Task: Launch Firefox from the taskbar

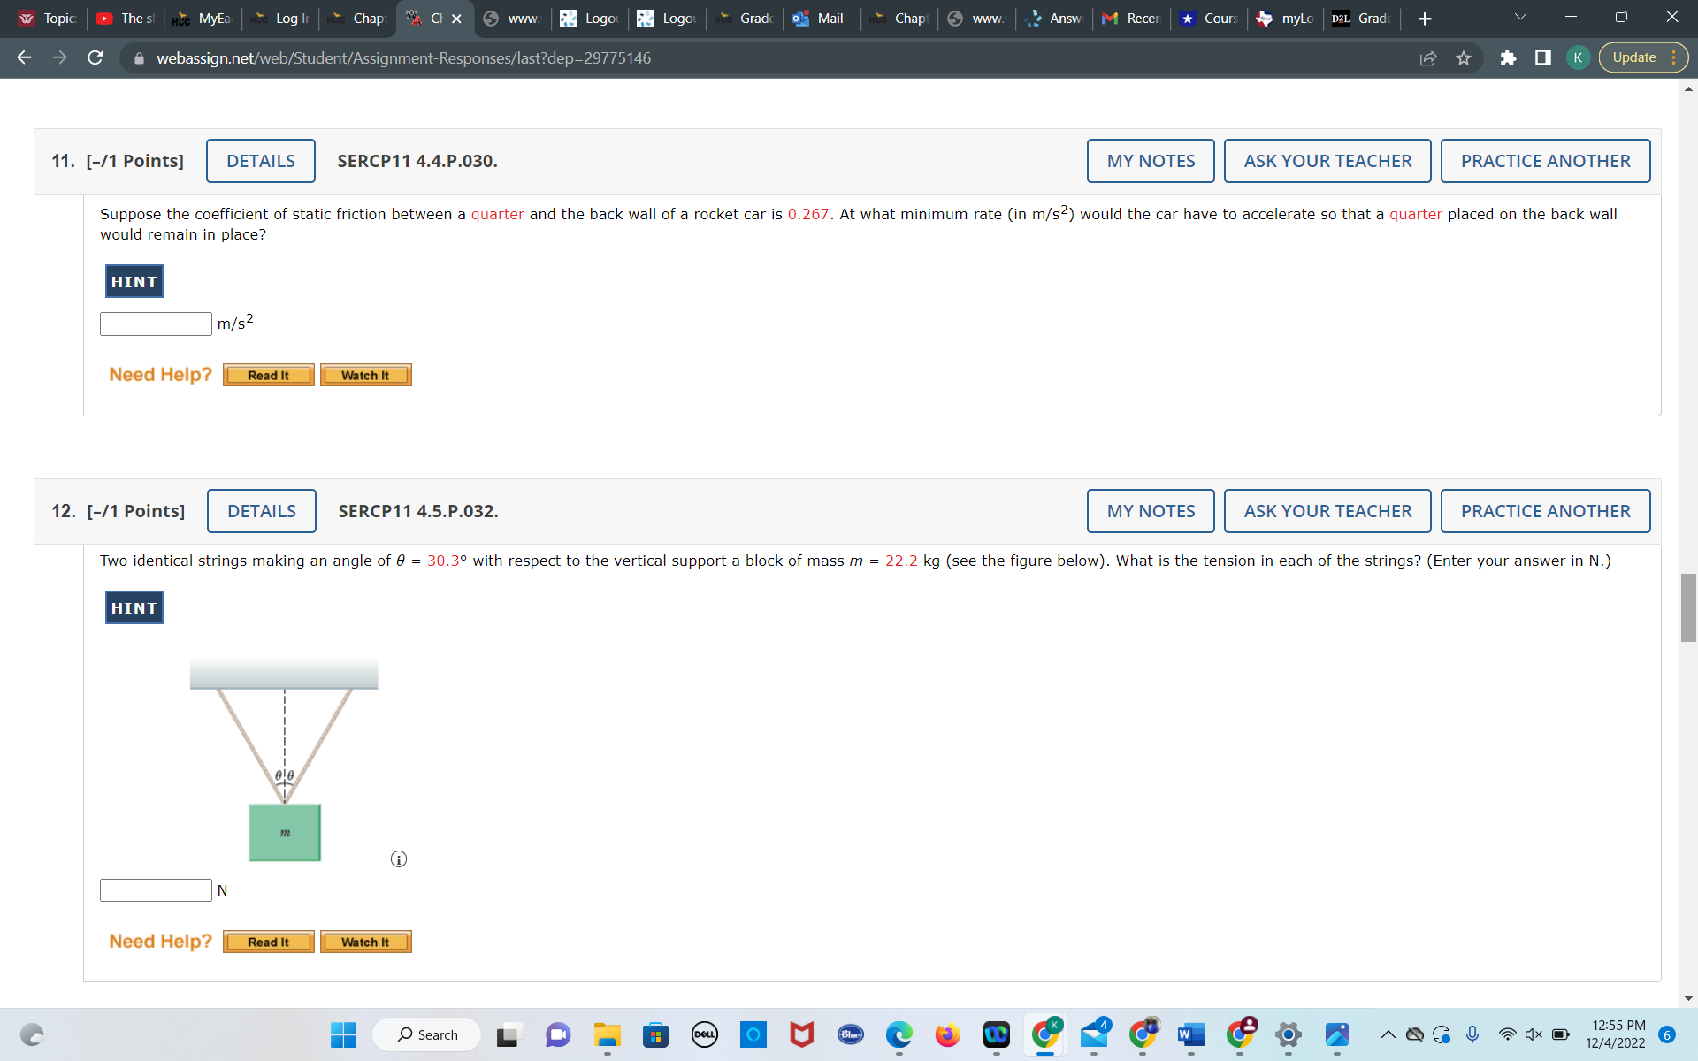Action: tap(947, 1034)
